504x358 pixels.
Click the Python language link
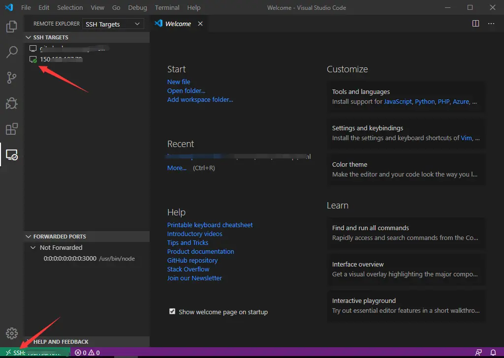tap(425, 101)
